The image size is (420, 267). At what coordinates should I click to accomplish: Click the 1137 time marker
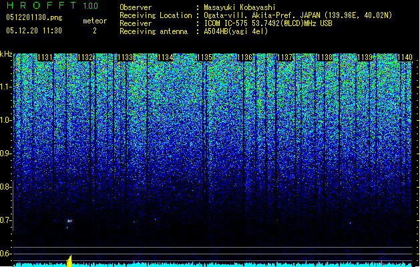pyautogui.click(x=284, y=57)
